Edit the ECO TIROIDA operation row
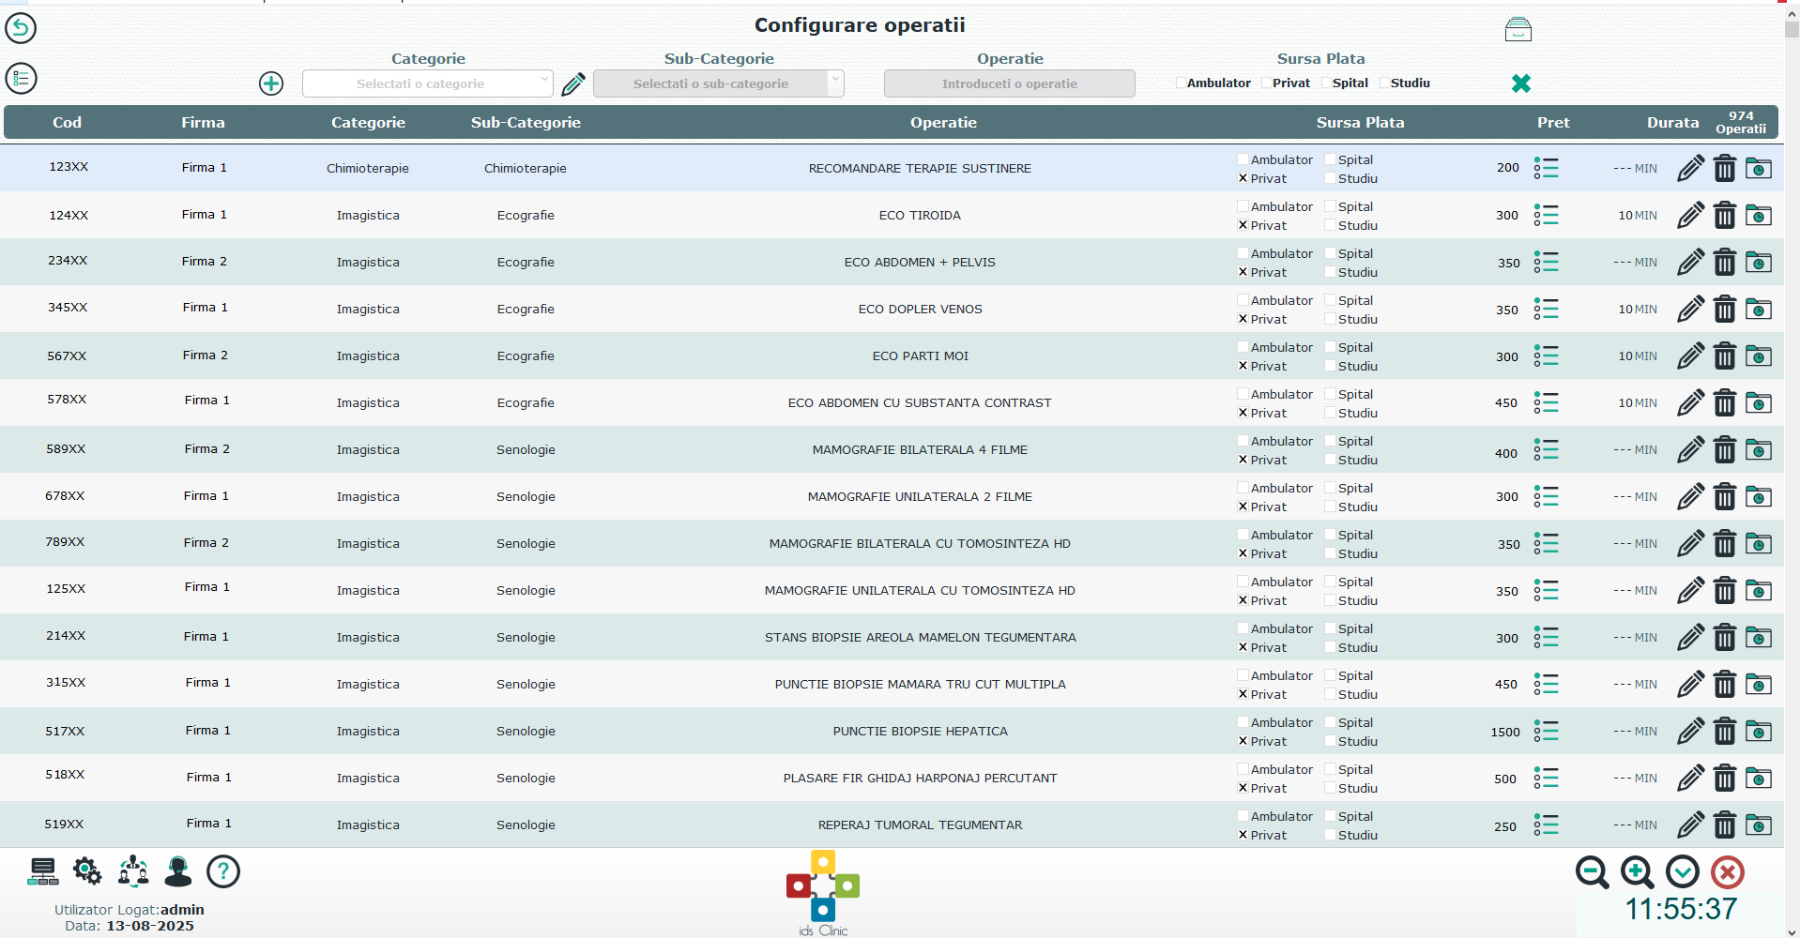Image resolution: width=1800 pixels, height=938 pixels. point(1690,215)
